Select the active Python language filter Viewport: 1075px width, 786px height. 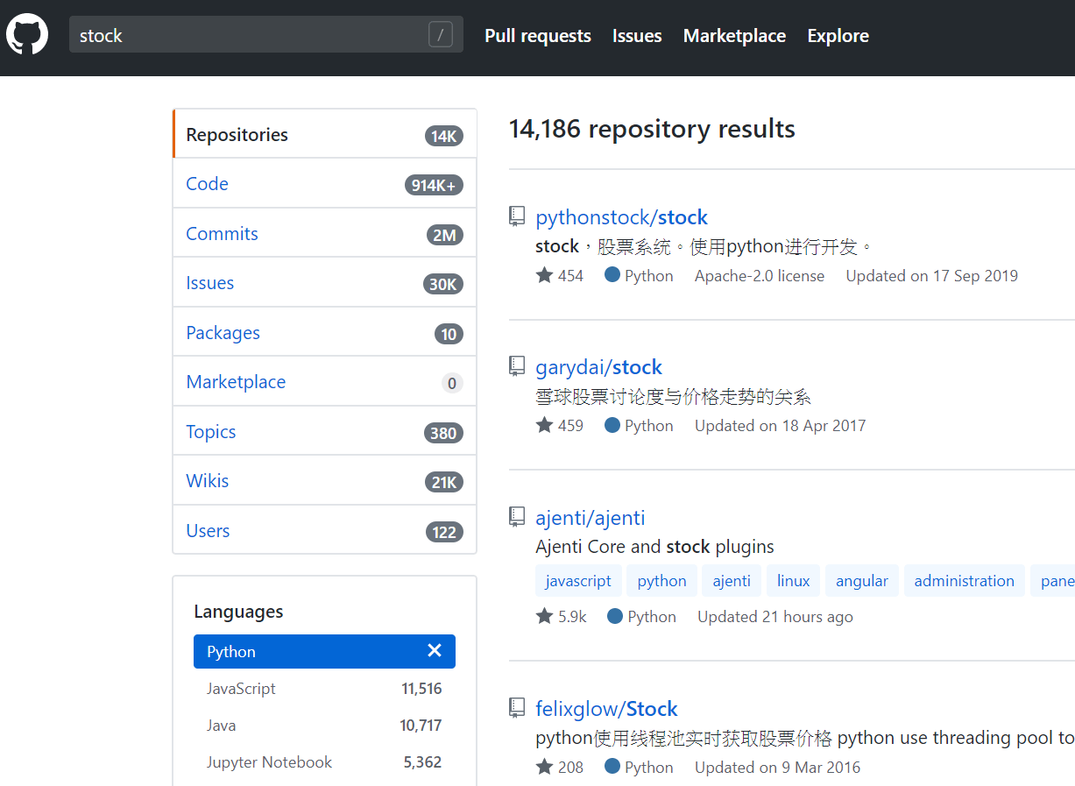pyautogui.click(x=324, y=651)
